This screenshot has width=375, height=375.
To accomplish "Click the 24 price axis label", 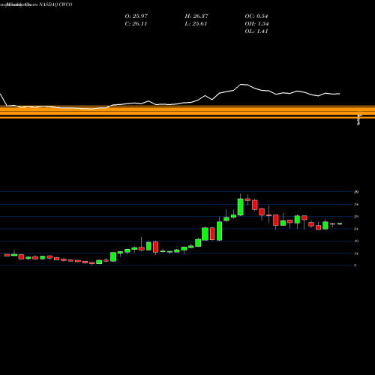I will [x=356, y=229].
